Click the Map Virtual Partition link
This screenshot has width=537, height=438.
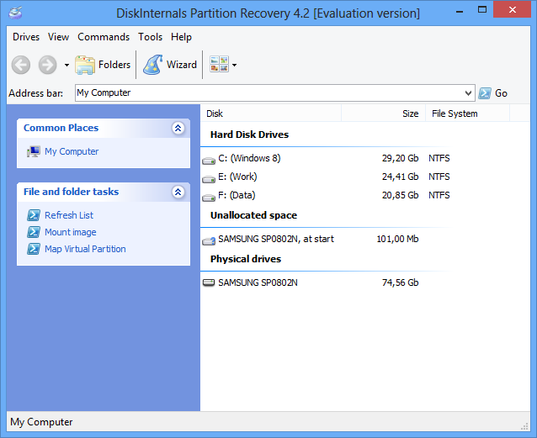click(85, 249)
